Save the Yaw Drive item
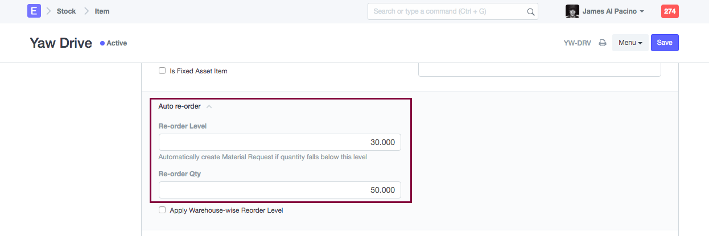The height and width of the screenshot is (236, 709). coord(665,43)
